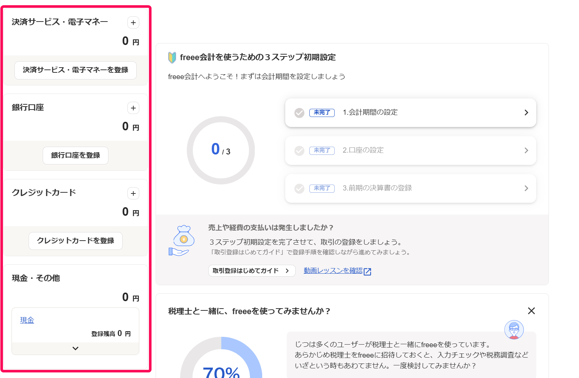Click 決済サービス・電子マネーを登録 button
This screenshot has height=378, width=579.
75,70
